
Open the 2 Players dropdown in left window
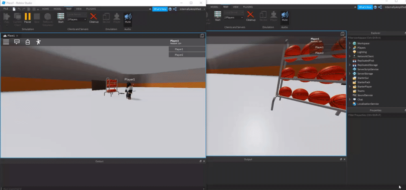coord(77,19)
